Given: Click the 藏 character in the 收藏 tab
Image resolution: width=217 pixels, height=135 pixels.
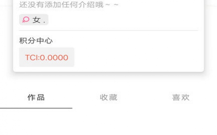Looking at the screenshot, I should [113, 97].
